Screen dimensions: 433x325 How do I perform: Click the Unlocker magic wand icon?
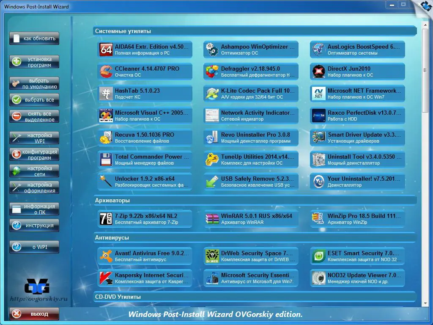(106, 182)
